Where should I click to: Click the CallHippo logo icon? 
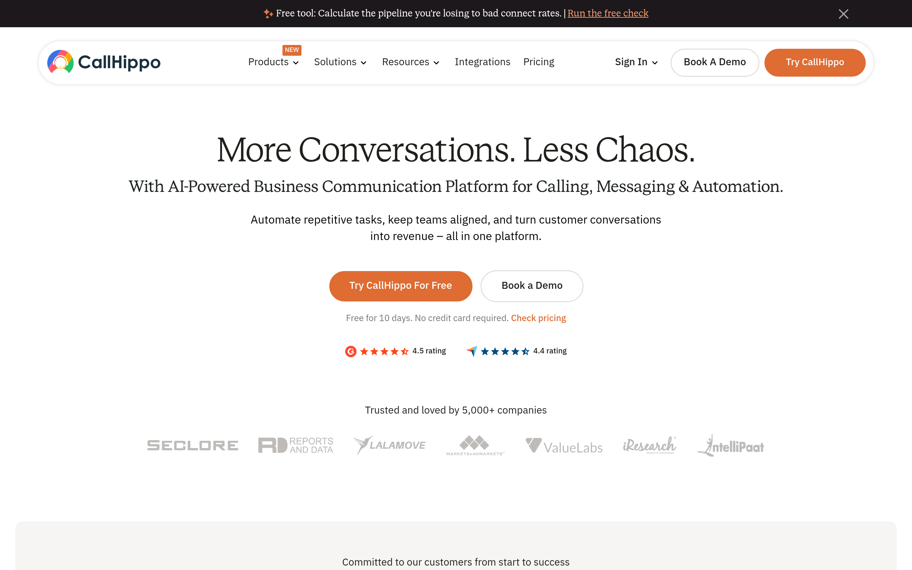(60, 61)
